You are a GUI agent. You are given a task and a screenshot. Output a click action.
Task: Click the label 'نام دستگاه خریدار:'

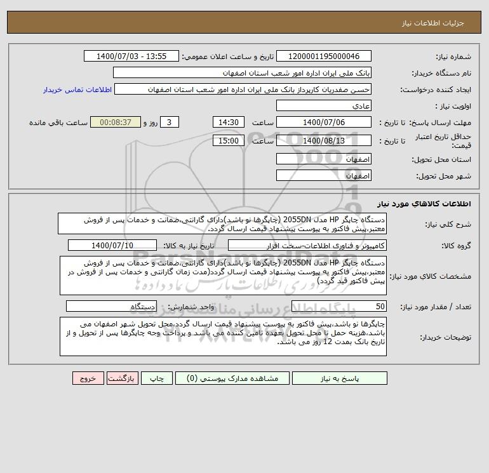(441, 73)
